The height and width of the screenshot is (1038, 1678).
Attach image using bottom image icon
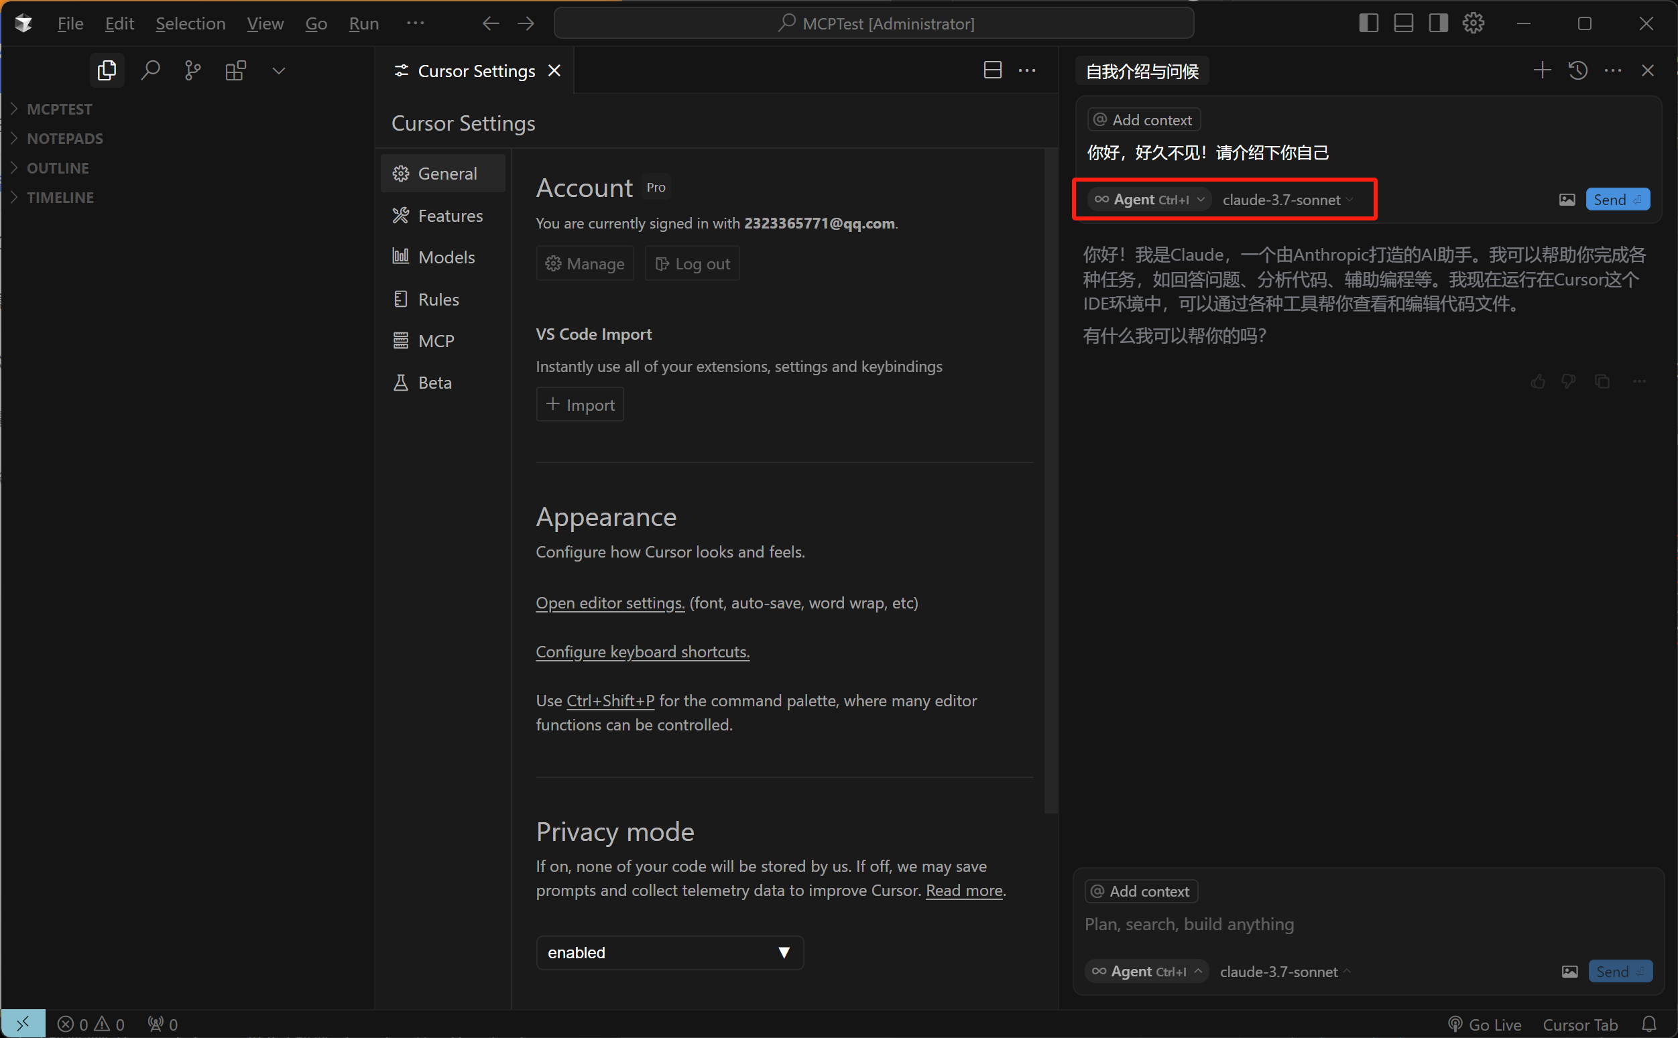coord(1569,972)
